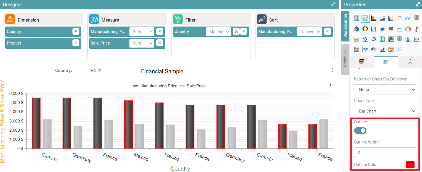Open the axis settings tab in Properties
422x172 pixels.
[410, 62]
